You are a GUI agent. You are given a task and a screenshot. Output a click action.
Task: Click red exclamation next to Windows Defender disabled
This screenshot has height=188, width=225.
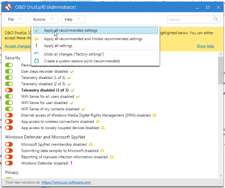71,163
